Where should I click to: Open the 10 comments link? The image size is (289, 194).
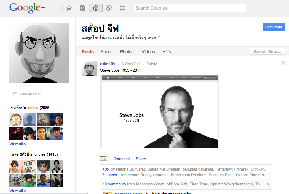pyautogui.click(x=114, y=184)
